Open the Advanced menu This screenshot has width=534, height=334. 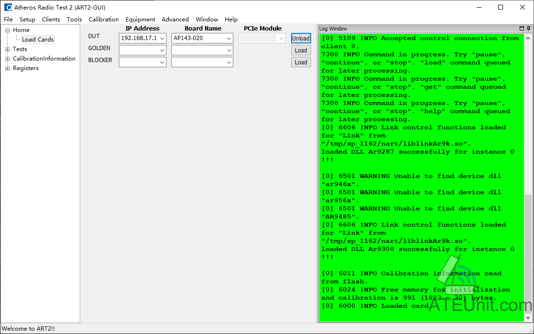tap(175, 20)
